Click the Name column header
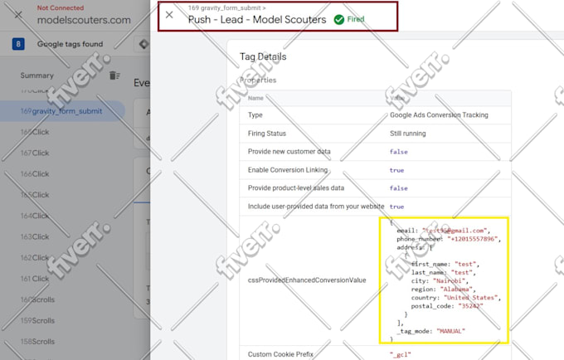This screenshot has height=360, width=564. [255, 98]
